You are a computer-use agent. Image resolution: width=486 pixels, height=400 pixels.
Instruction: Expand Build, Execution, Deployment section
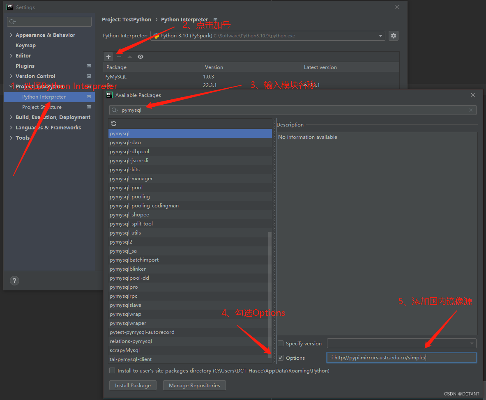[x=11, y=117]
